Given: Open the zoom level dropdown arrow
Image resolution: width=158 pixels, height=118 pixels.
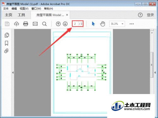Looking at the screenshot, I should pyautogui.click(x=122, y=24).
